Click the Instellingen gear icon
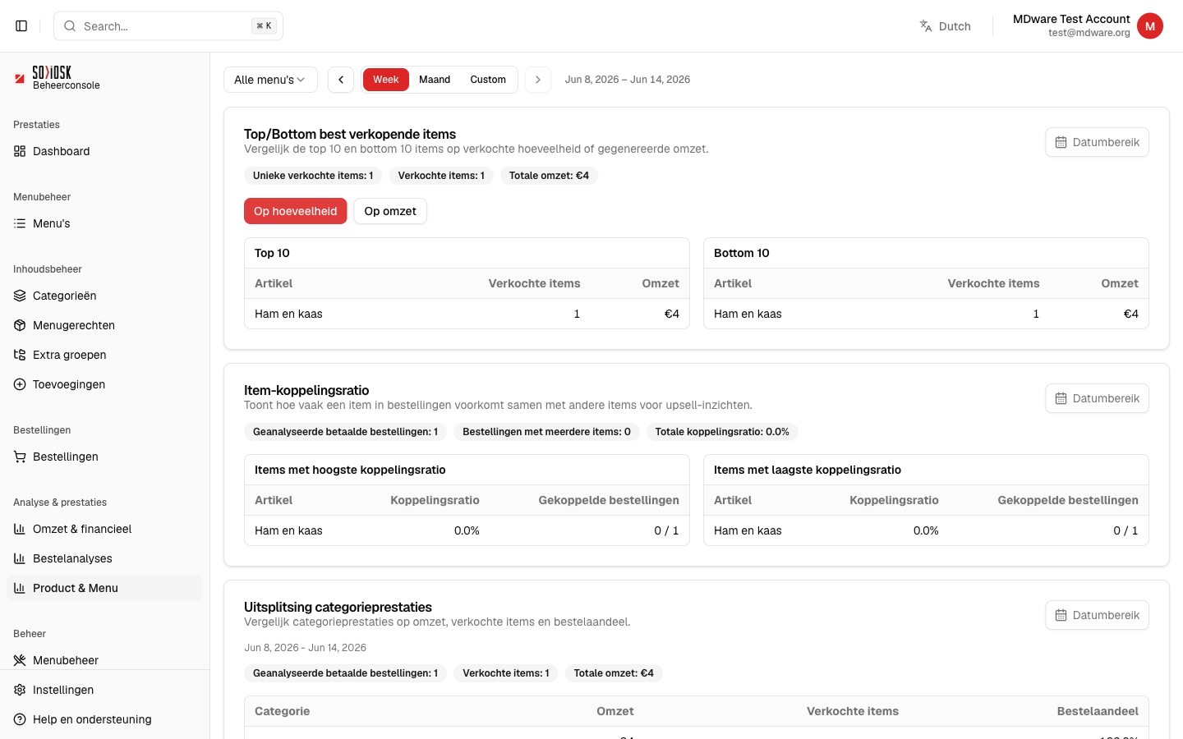Screen dimensions: 1183x739 [20, 690]
